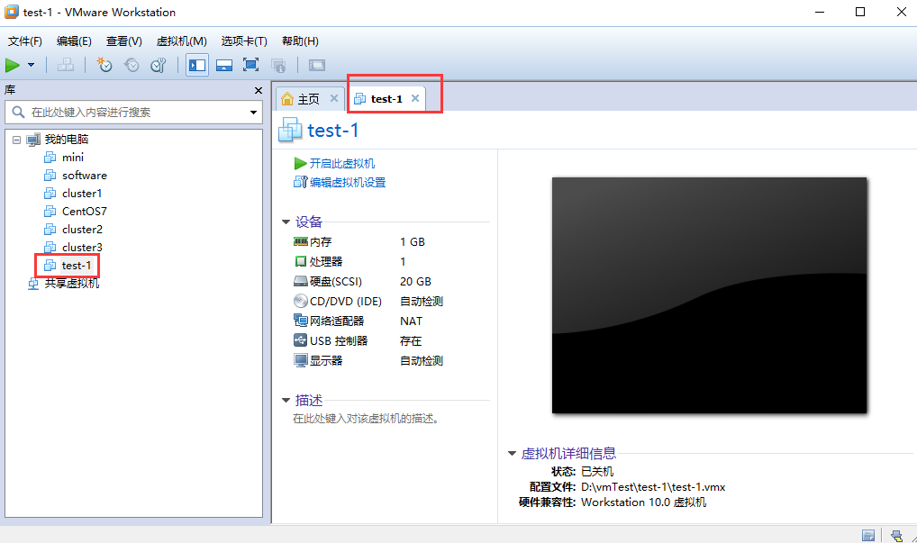Screen dimensions: 917x543
Task: Take a snapshot with the snapshot icon
Action: click(104, 65)
